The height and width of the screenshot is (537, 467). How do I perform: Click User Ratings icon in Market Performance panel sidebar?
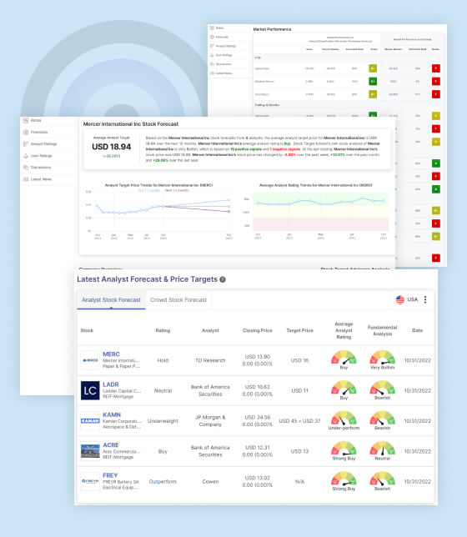click(x=212, y=55)
